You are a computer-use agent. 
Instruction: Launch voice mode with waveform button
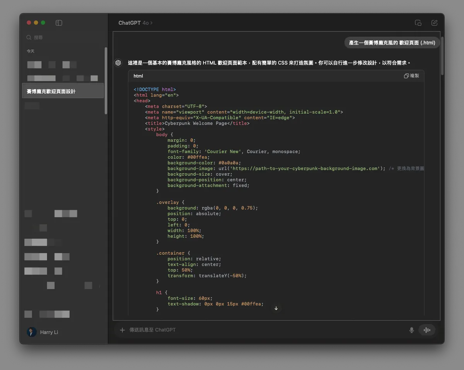pyautogui.click(x=427, y=330)
